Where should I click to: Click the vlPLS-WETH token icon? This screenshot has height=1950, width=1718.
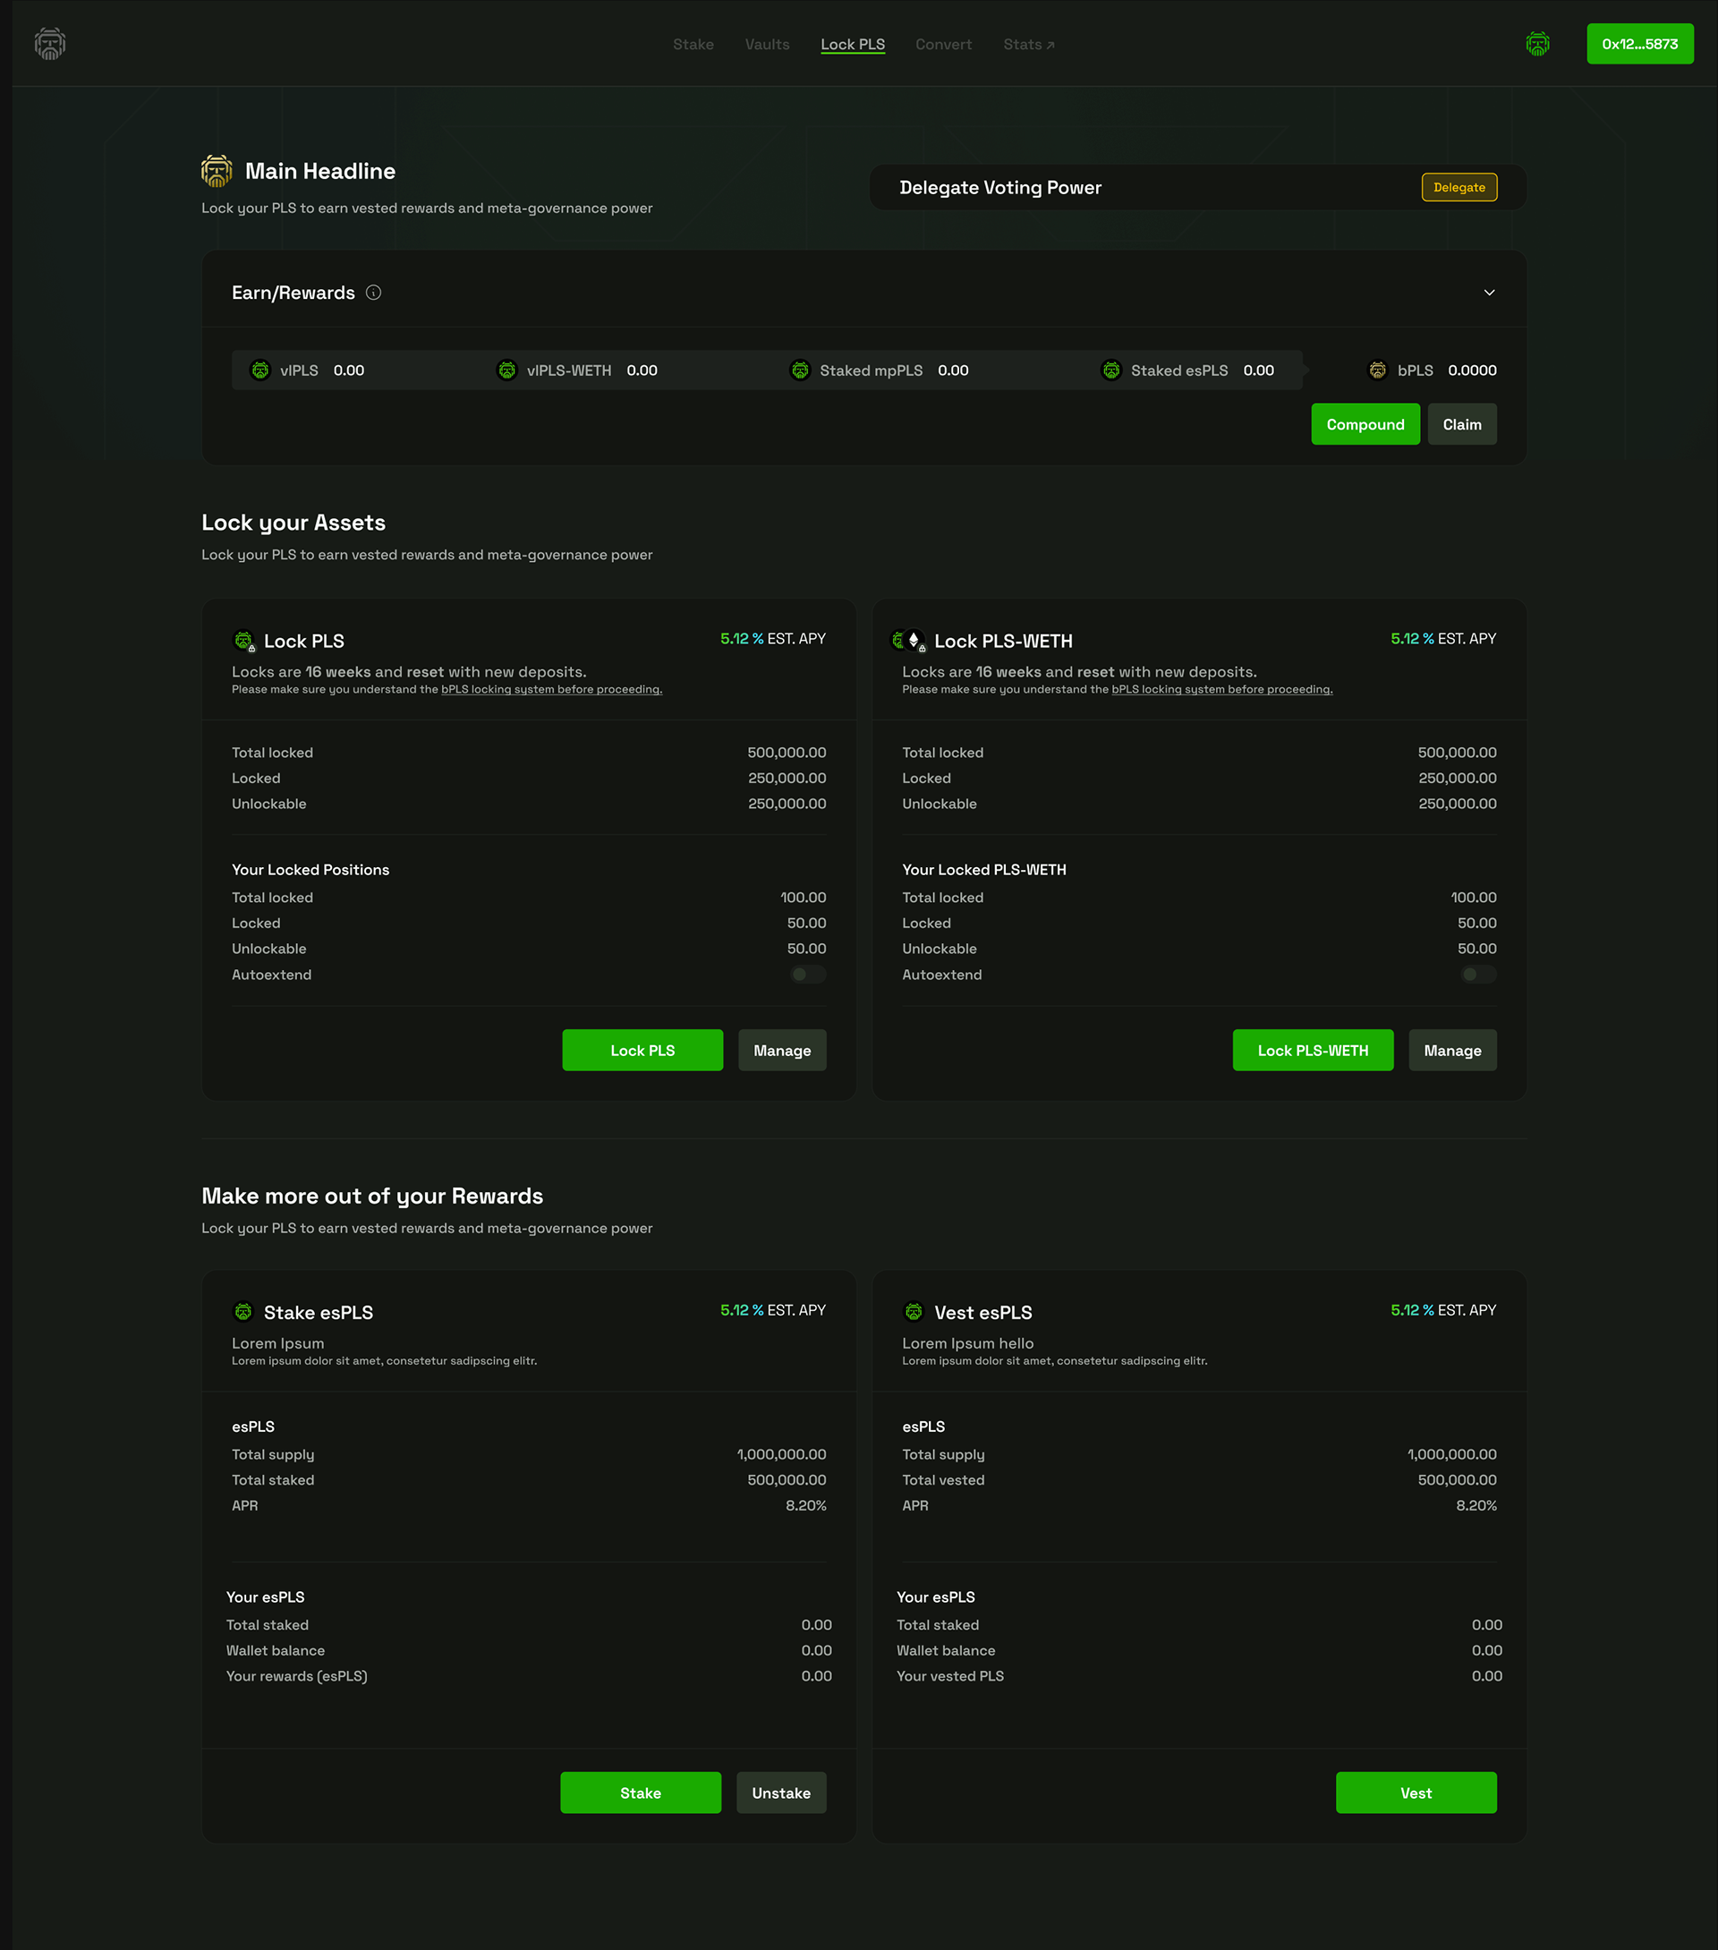[506, 370]
